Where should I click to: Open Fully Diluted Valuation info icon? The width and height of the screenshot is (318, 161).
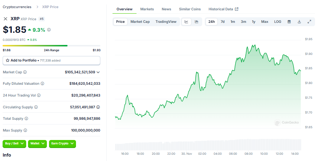click(x=42, y=83)
